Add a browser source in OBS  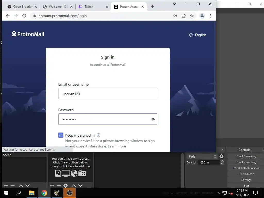[74, 174]
